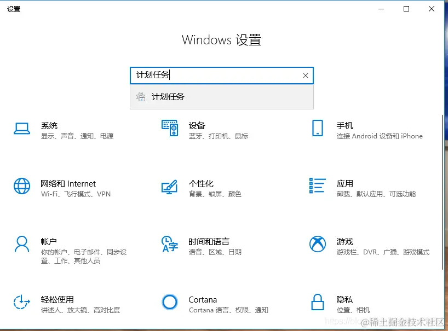The height and width of the screenshot is (331, 448).
Task: Click the text Cortana 语言、权限、通知
Action: 228,310
